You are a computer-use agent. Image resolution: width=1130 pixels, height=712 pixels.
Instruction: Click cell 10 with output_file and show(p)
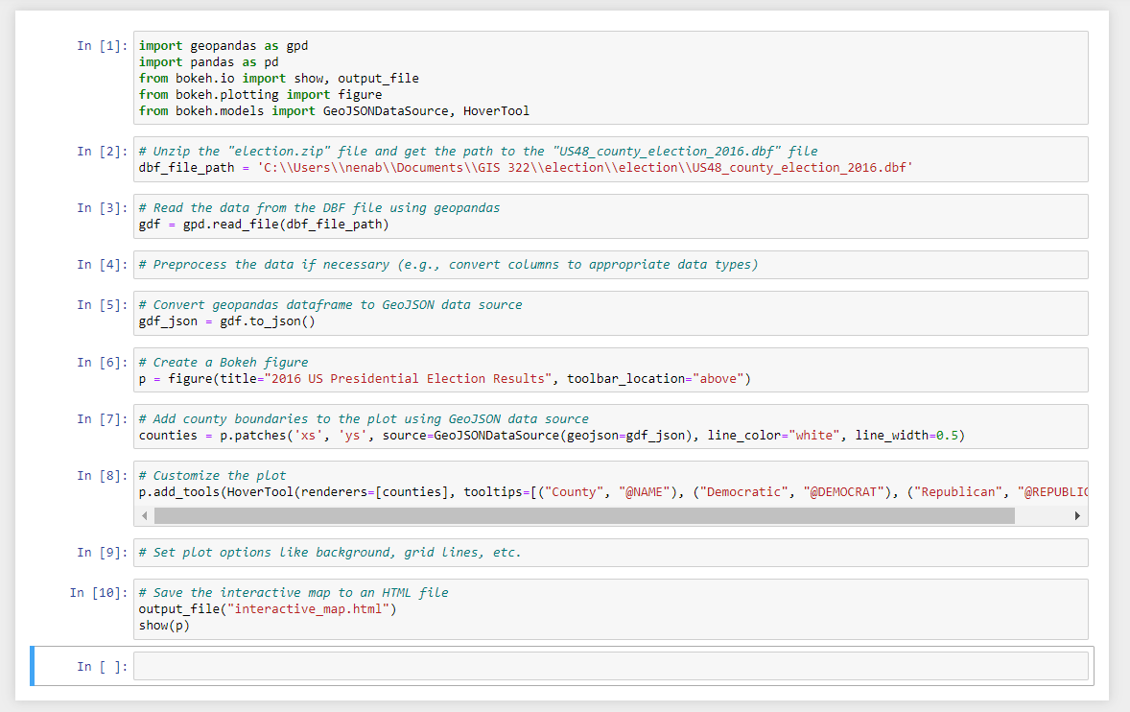click(610, 609)
